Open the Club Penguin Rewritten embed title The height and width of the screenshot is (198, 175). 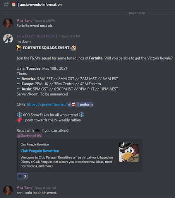click(x=40, y=151)
